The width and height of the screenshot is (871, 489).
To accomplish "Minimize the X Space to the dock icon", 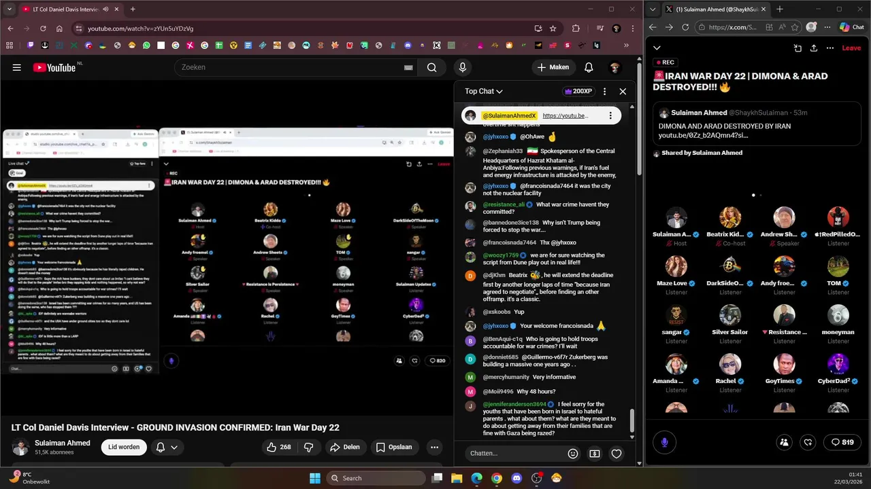I will pos(798,48).
